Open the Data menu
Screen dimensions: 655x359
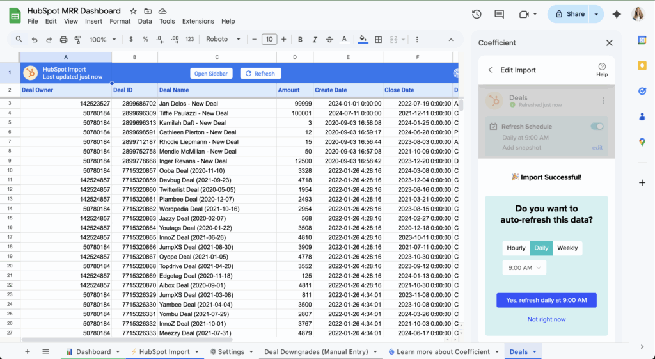145,21
